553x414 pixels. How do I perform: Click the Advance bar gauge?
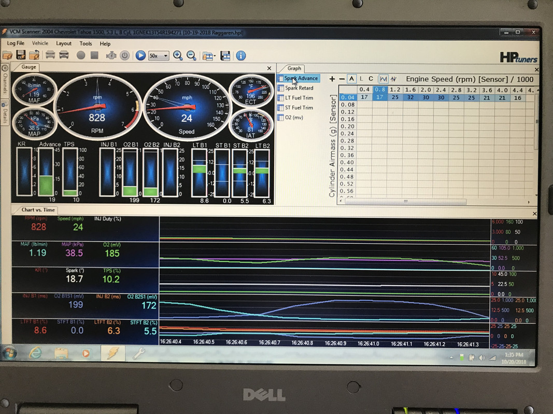(x=46, y=171)
